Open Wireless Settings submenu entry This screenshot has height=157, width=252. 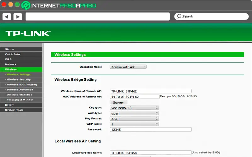click(x=21, y=74)
